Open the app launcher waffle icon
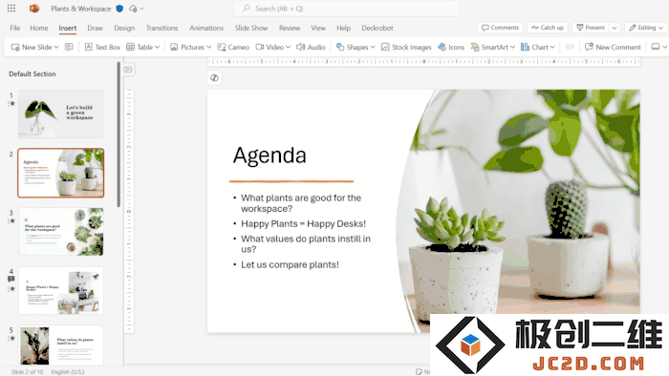The image size is (669, 376). click(x=11, y=8)
